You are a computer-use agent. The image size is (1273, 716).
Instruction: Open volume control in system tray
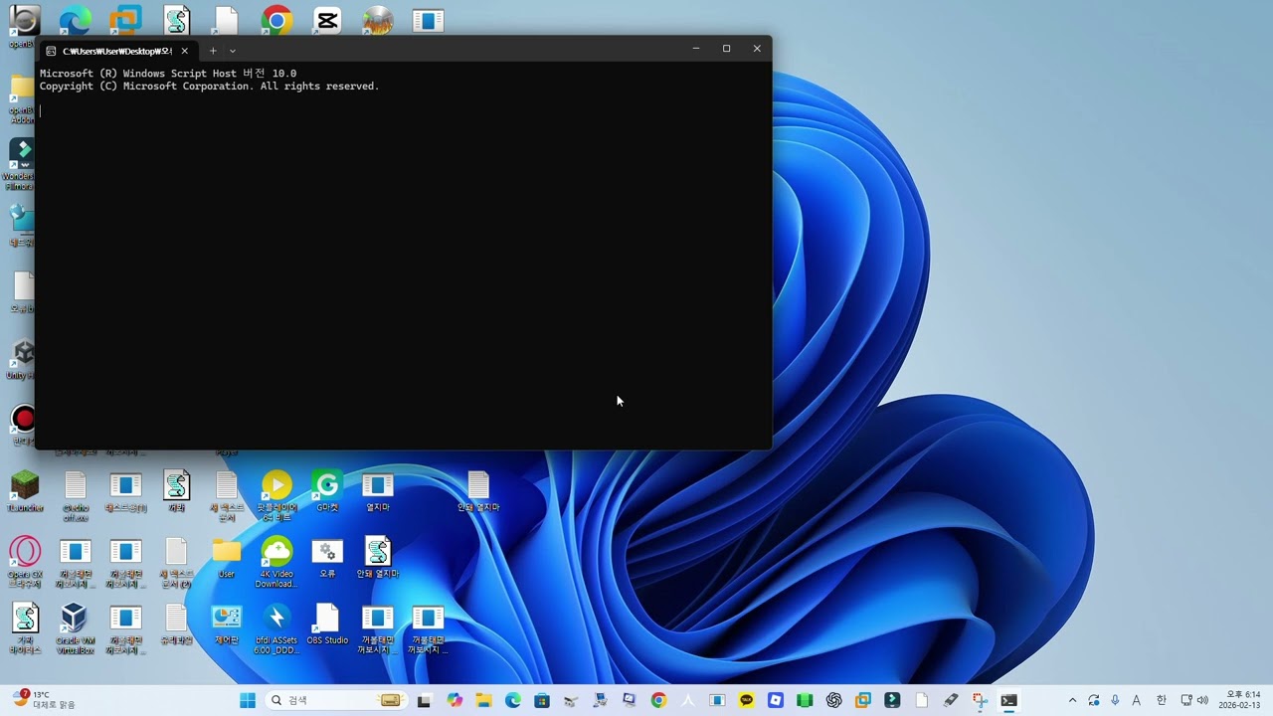(x=1202, y=700)
